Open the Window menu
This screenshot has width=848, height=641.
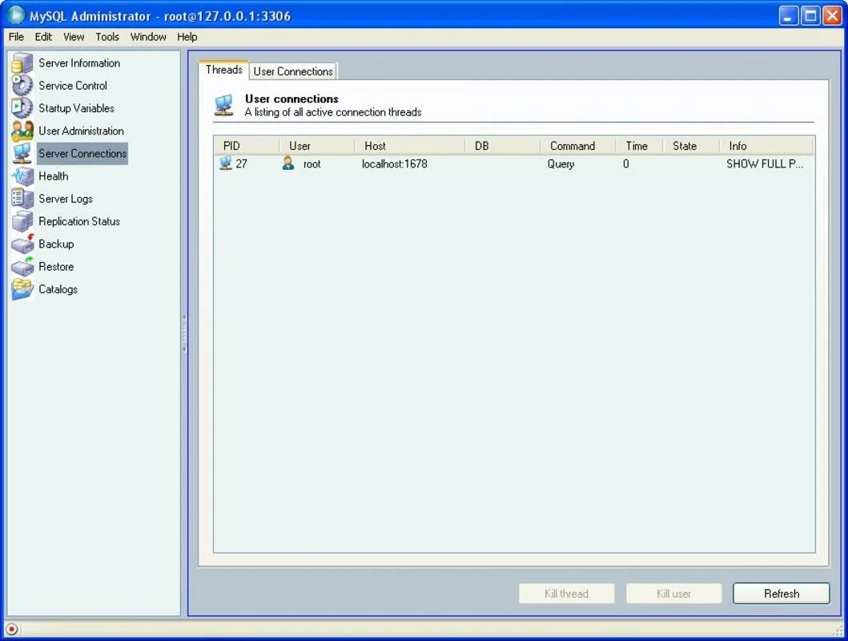pyautogui.click(x=148, y=37)
